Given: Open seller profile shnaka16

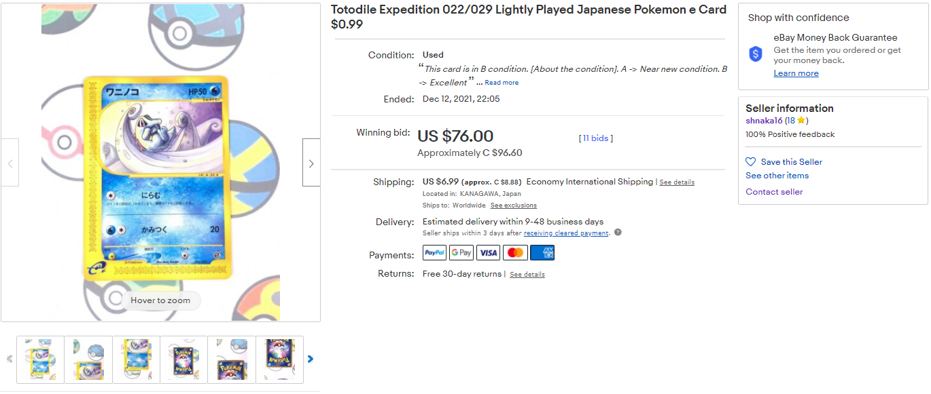Looking at the screenshot, I should pos(764,121).
